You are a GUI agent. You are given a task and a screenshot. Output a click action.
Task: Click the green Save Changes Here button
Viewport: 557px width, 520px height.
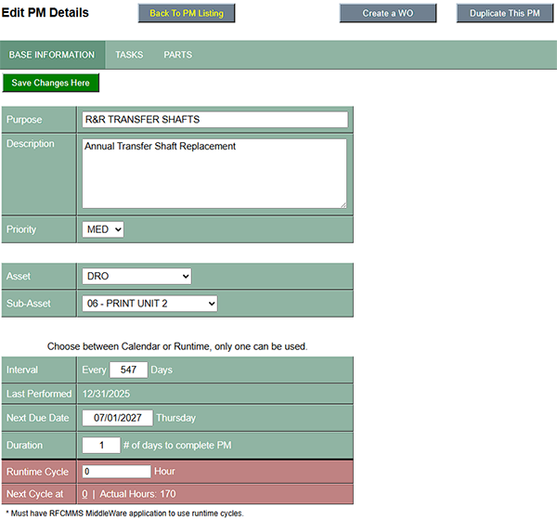click(51, 83)
